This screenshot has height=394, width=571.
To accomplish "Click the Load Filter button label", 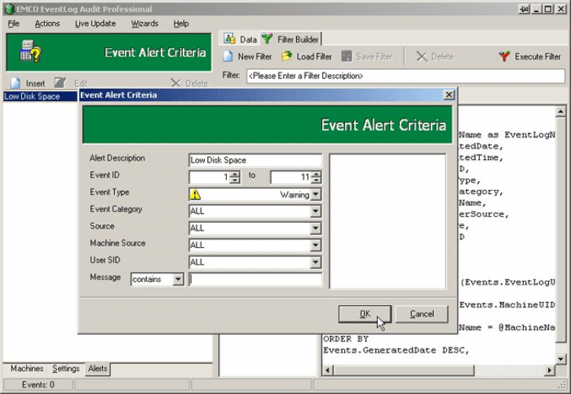I will 314,56.
